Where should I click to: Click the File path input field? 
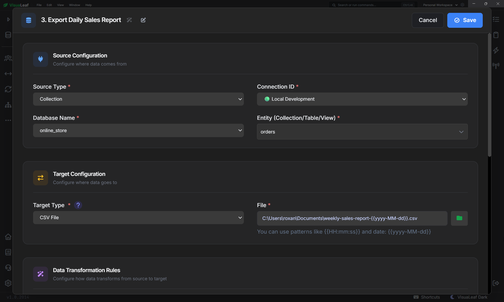tap(352, 218)
